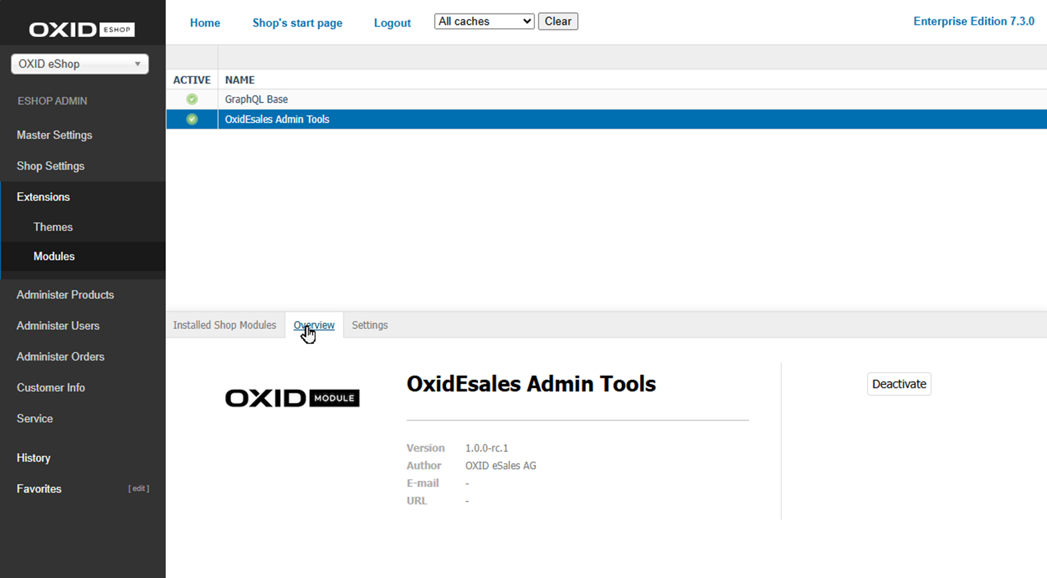Image resolution: width=1047 pixels, height=578 pixels.
Task: Click the active status icon for OxidEsales Admin Tools
Action: (x=192, y=119)
